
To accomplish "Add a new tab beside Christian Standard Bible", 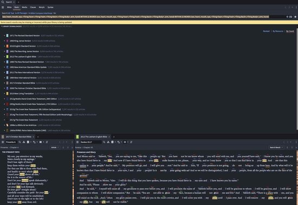I will [38, 137].
